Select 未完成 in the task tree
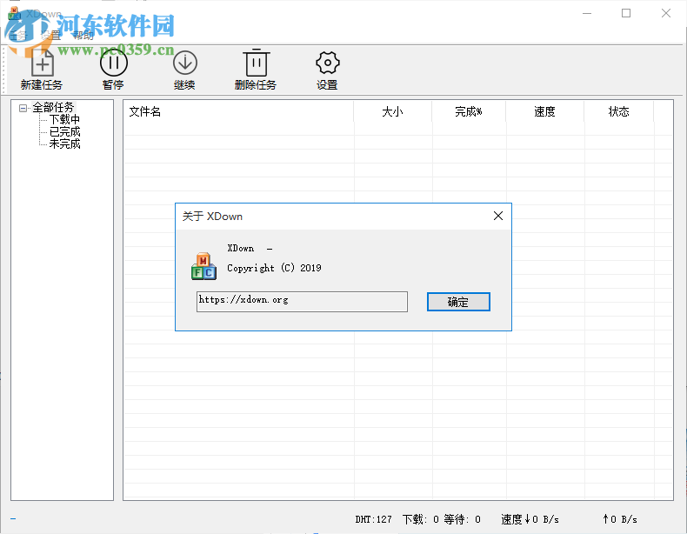 (64, 144)
